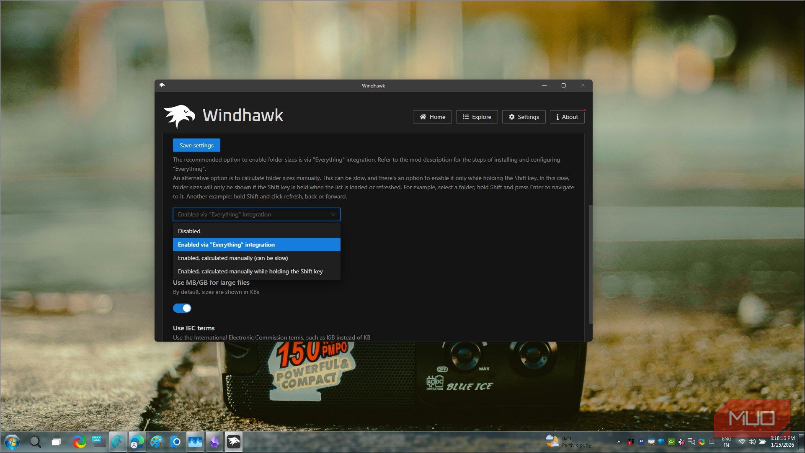Image resolution: width=805 pixels, height=453 pixels.
Task: Switch to Obsidian on the taskbar
Action: click(x=214, y=442)
